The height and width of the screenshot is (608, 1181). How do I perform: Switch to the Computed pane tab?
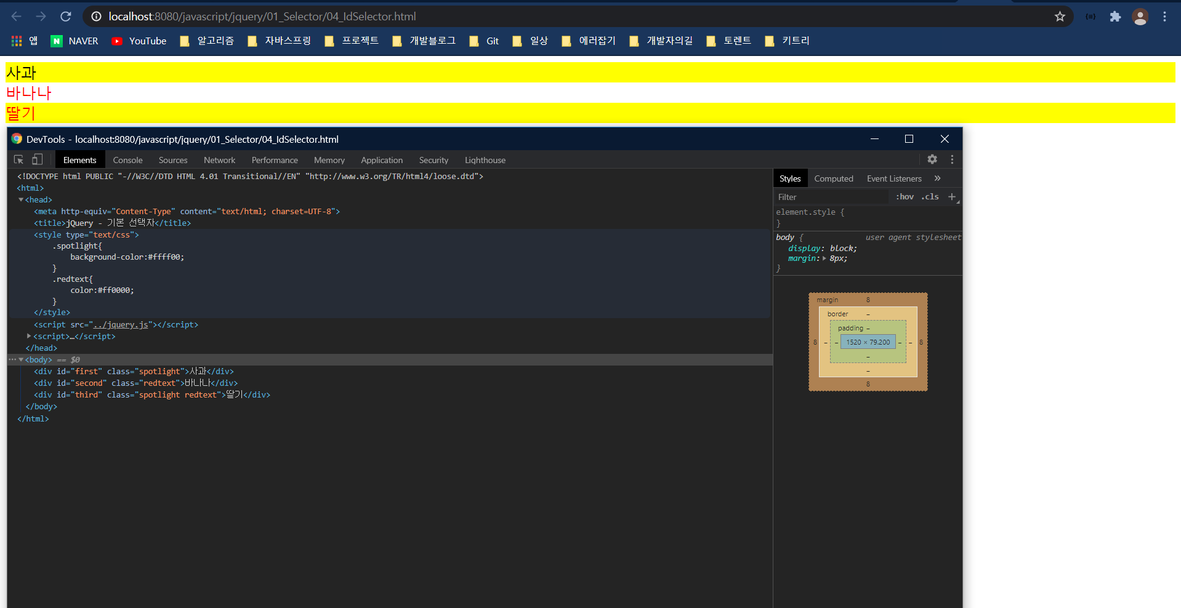(834, 178)
